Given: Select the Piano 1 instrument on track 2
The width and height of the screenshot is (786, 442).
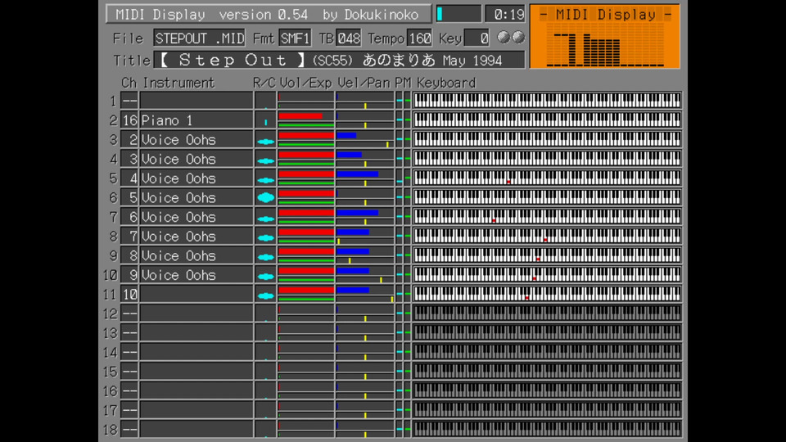Looking at the screenshot, I should [x=196, y=120].
